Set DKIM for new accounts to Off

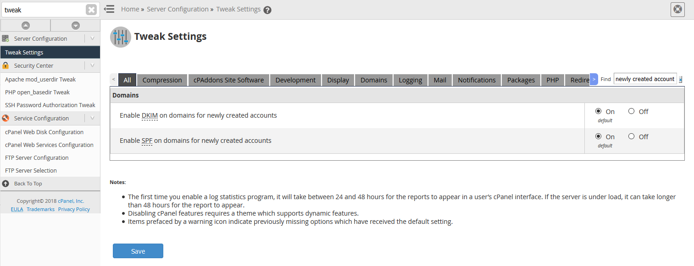click(x=632, y=111)
